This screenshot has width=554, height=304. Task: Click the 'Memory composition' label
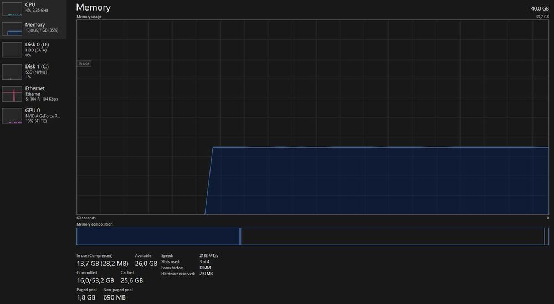coord(95,224)
